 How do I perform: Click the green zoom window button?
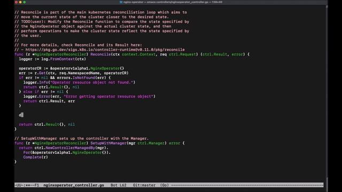coord(25,2)
